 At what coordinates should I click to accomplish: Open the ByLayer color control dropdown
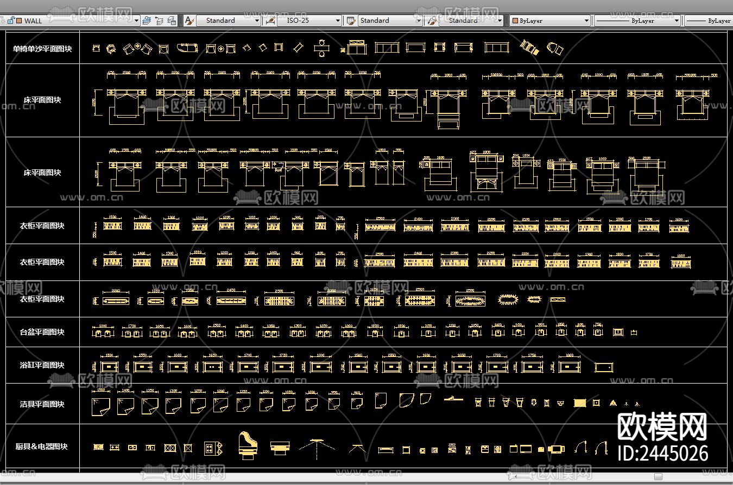click(x=586, y=21)
